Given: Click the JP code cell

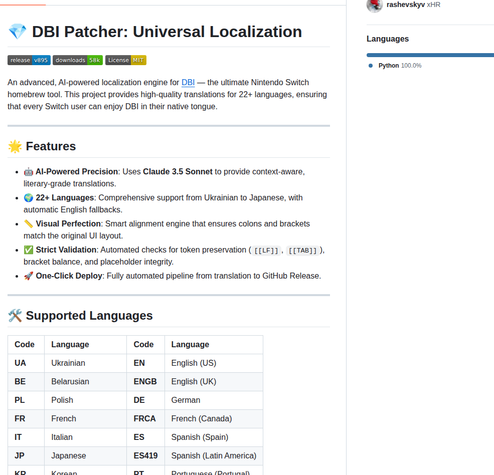Looking at the screenshot, I should click(26, 456).
